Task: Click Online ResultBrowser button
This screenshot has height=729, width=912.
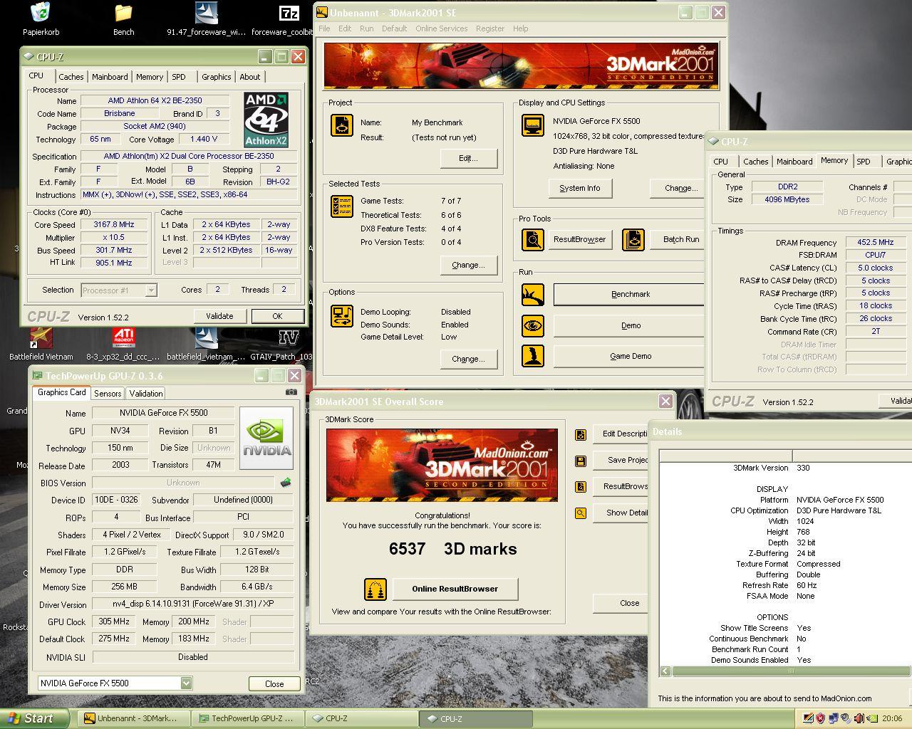Action: 455,589
